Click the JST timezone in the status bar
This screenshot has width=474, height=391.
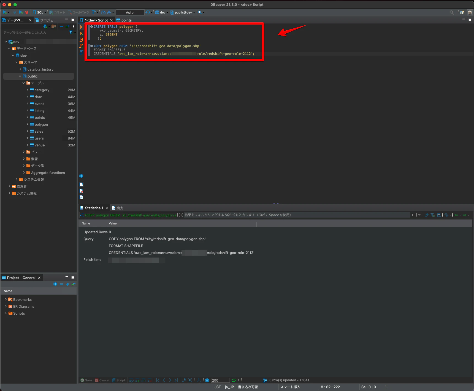point(218,387)
